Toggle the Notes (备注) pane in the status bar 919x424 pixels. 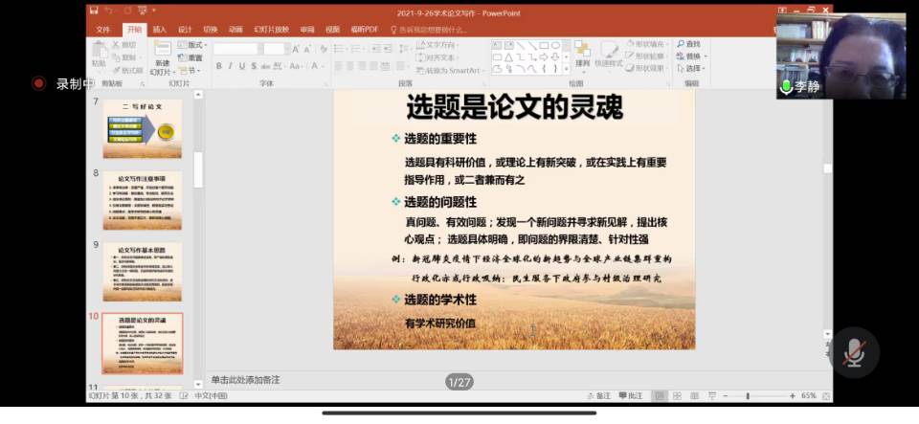598,395
